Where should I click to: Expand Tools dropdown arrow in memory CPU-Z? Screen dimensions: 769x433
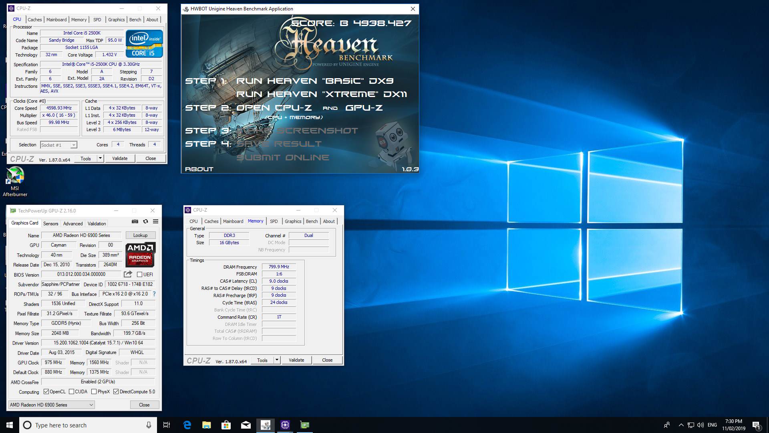pos(277,360)
